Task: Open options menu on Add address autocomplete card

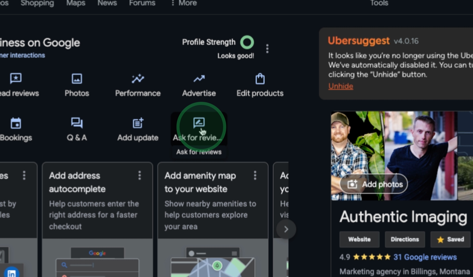Action: tap(140, 175)
